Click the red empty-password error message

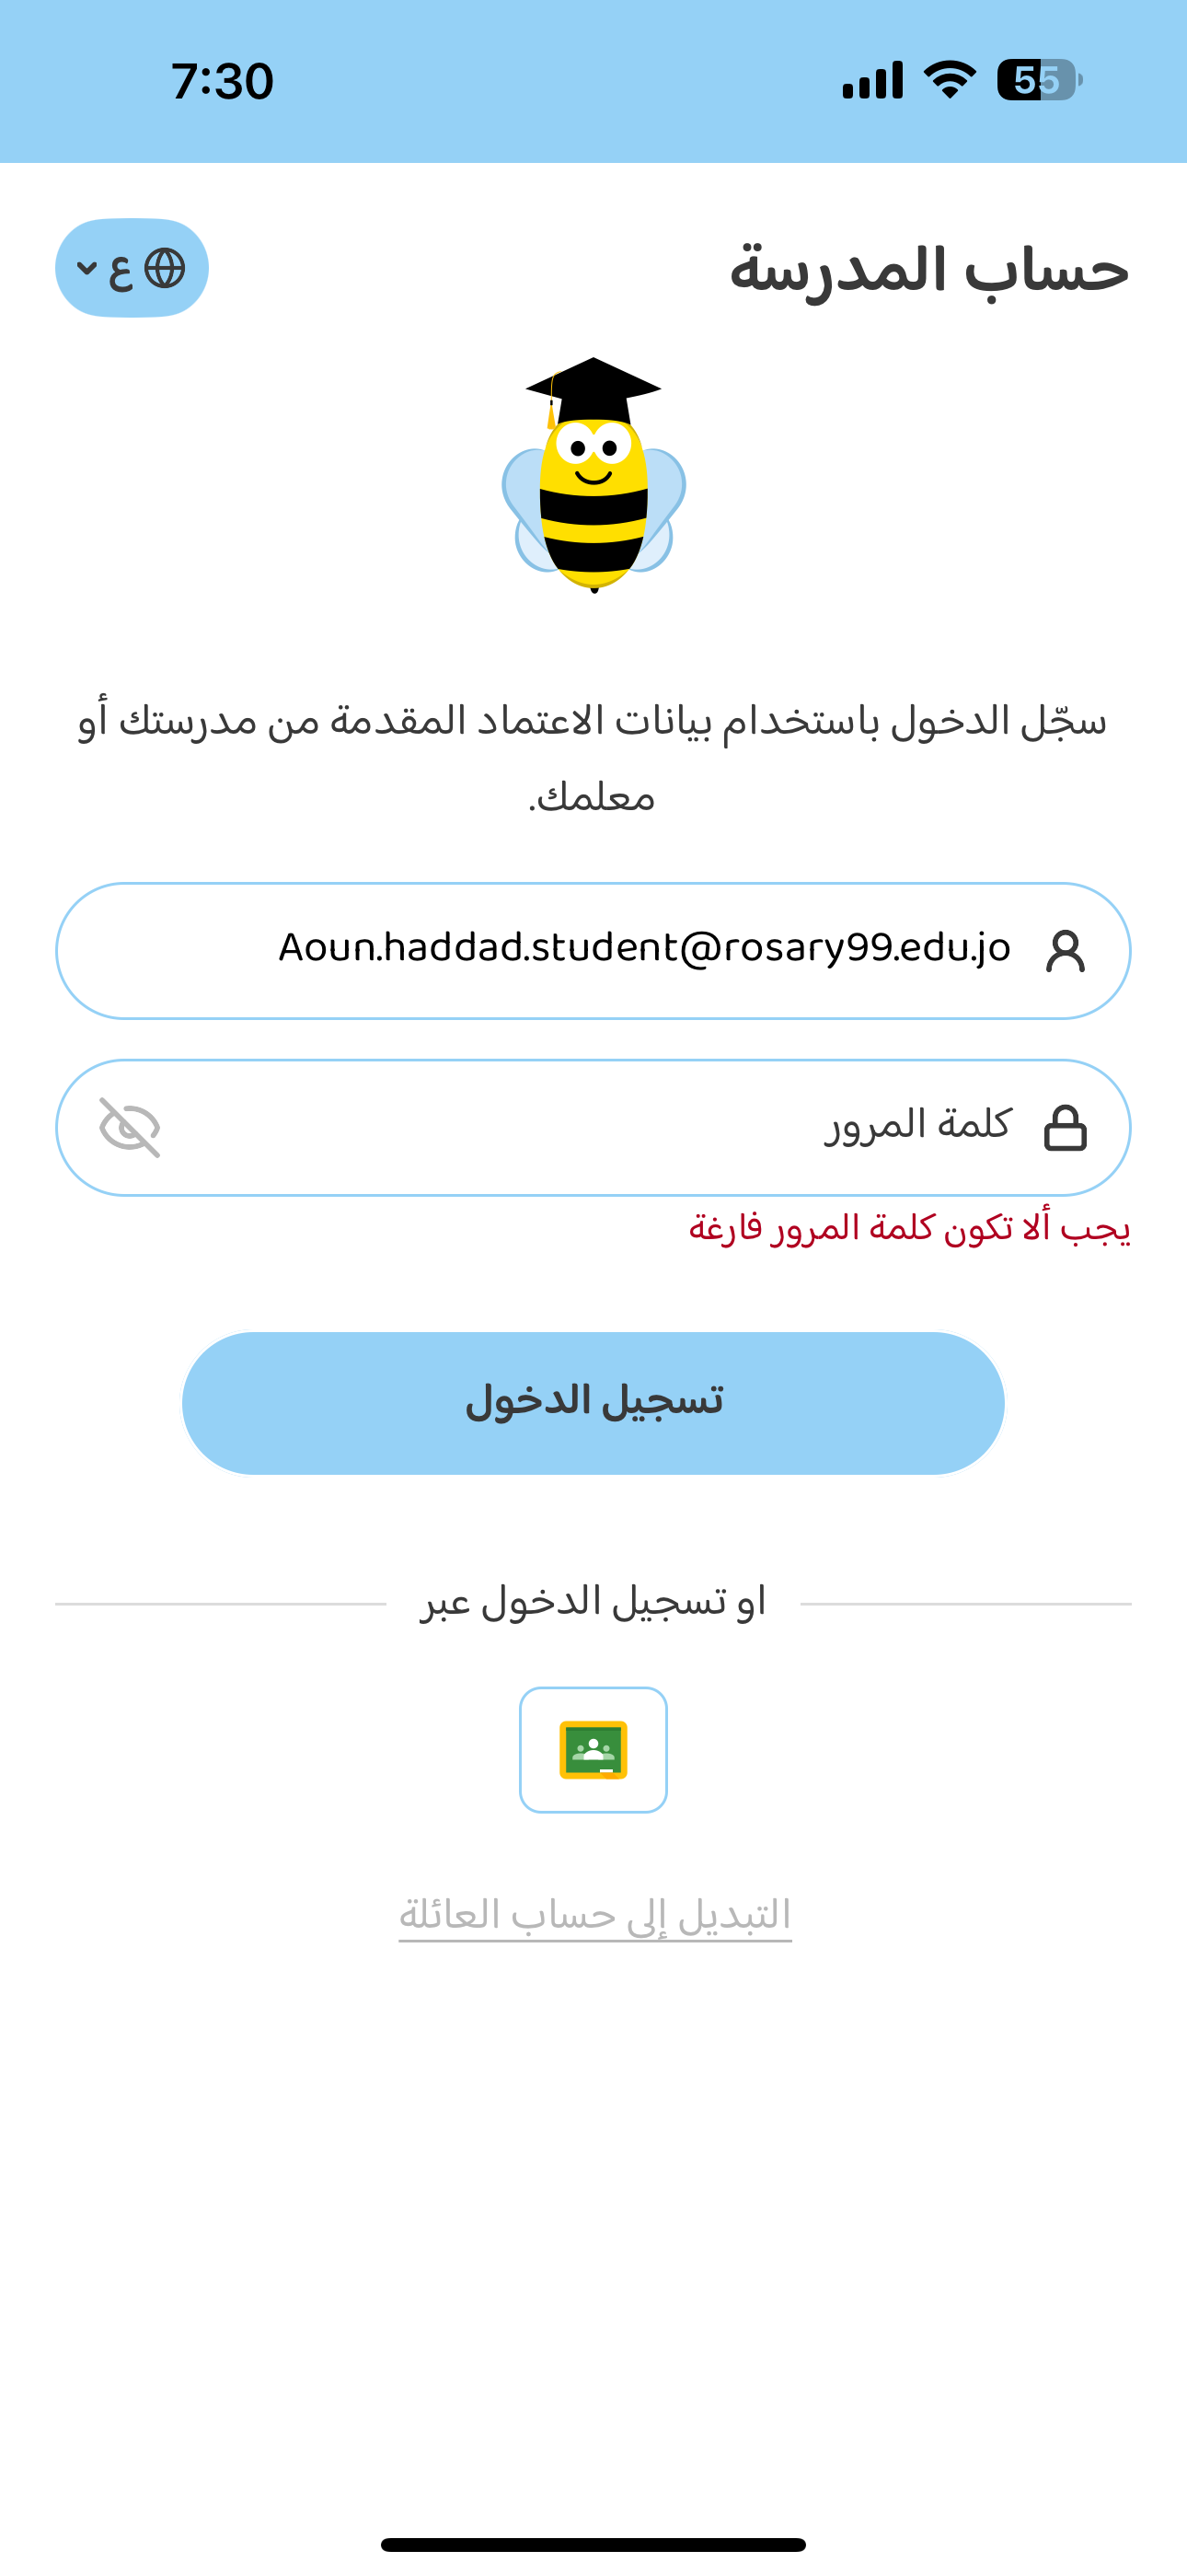click(909, 1228)
